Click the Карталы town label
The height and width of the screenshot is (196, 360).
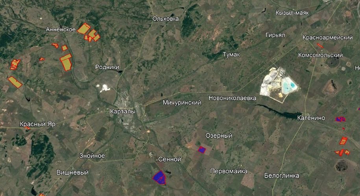coord(123,112)
